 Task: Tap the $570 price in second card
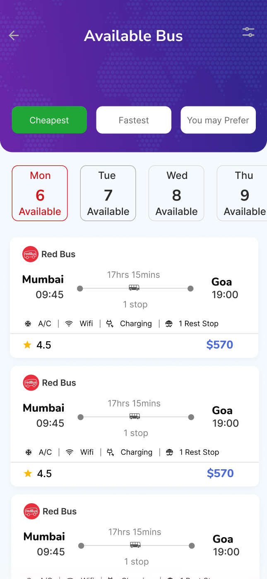[220, 473]
